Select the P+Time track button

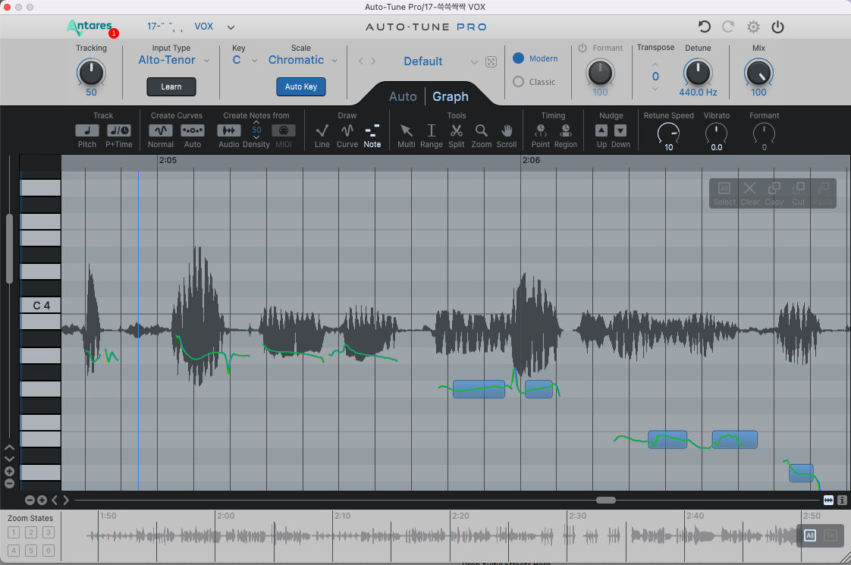click(x=119, y=130)
